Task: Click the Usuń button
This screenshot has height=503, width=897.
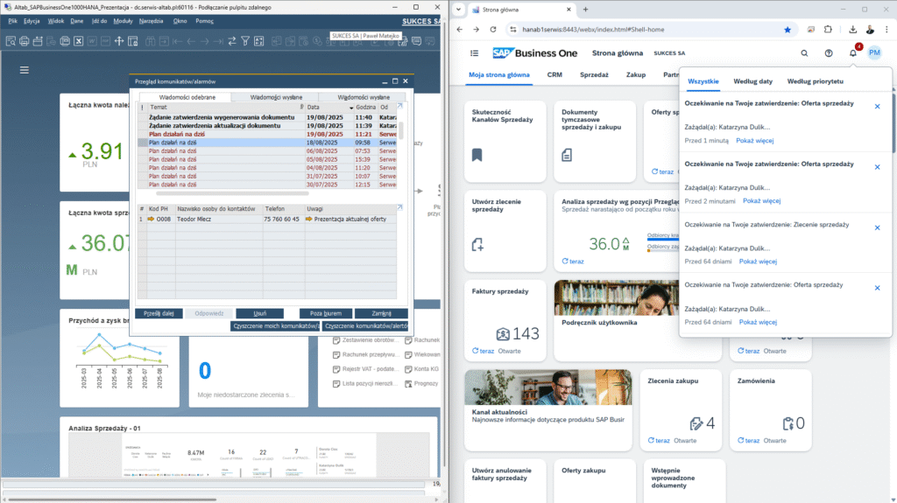Action: click(x=259, y=313)
